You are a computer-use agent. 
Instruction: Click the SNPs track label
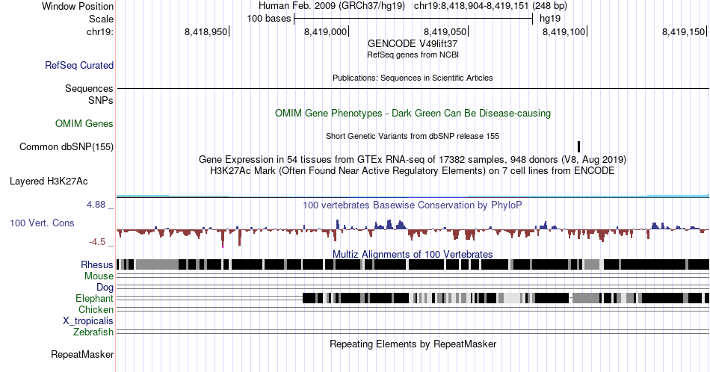point(101,100)
